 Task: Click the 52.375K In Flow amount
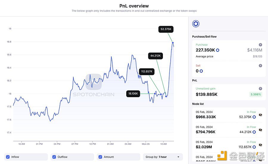click(x=245, y=117)
